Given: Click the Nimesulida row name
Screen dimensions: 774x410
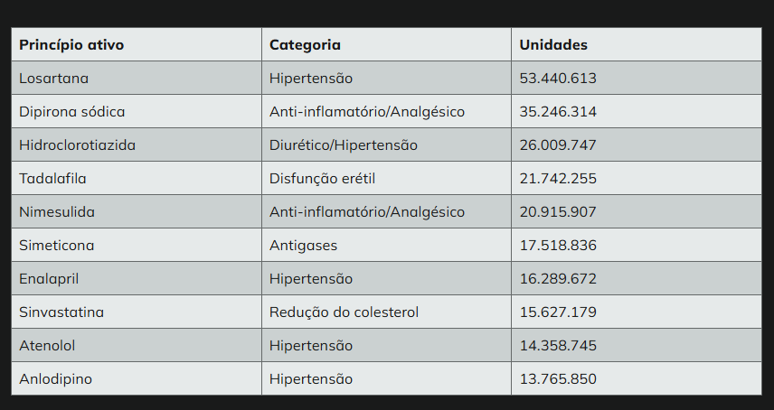Looking at the screenshot, I should pyautogui.click(x=137, y=211).
